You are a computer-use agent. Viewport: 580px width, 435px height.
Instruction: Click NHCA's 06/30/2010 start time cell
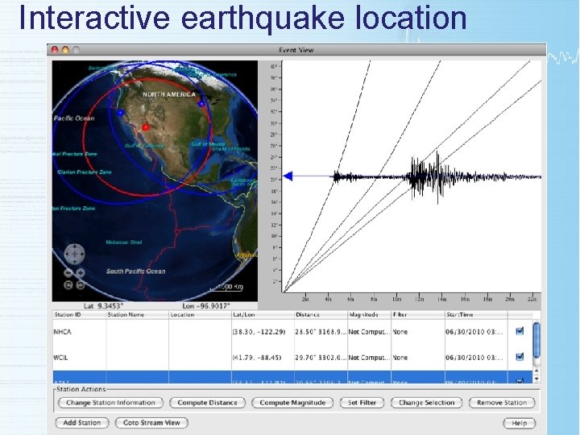pos(474,332)
